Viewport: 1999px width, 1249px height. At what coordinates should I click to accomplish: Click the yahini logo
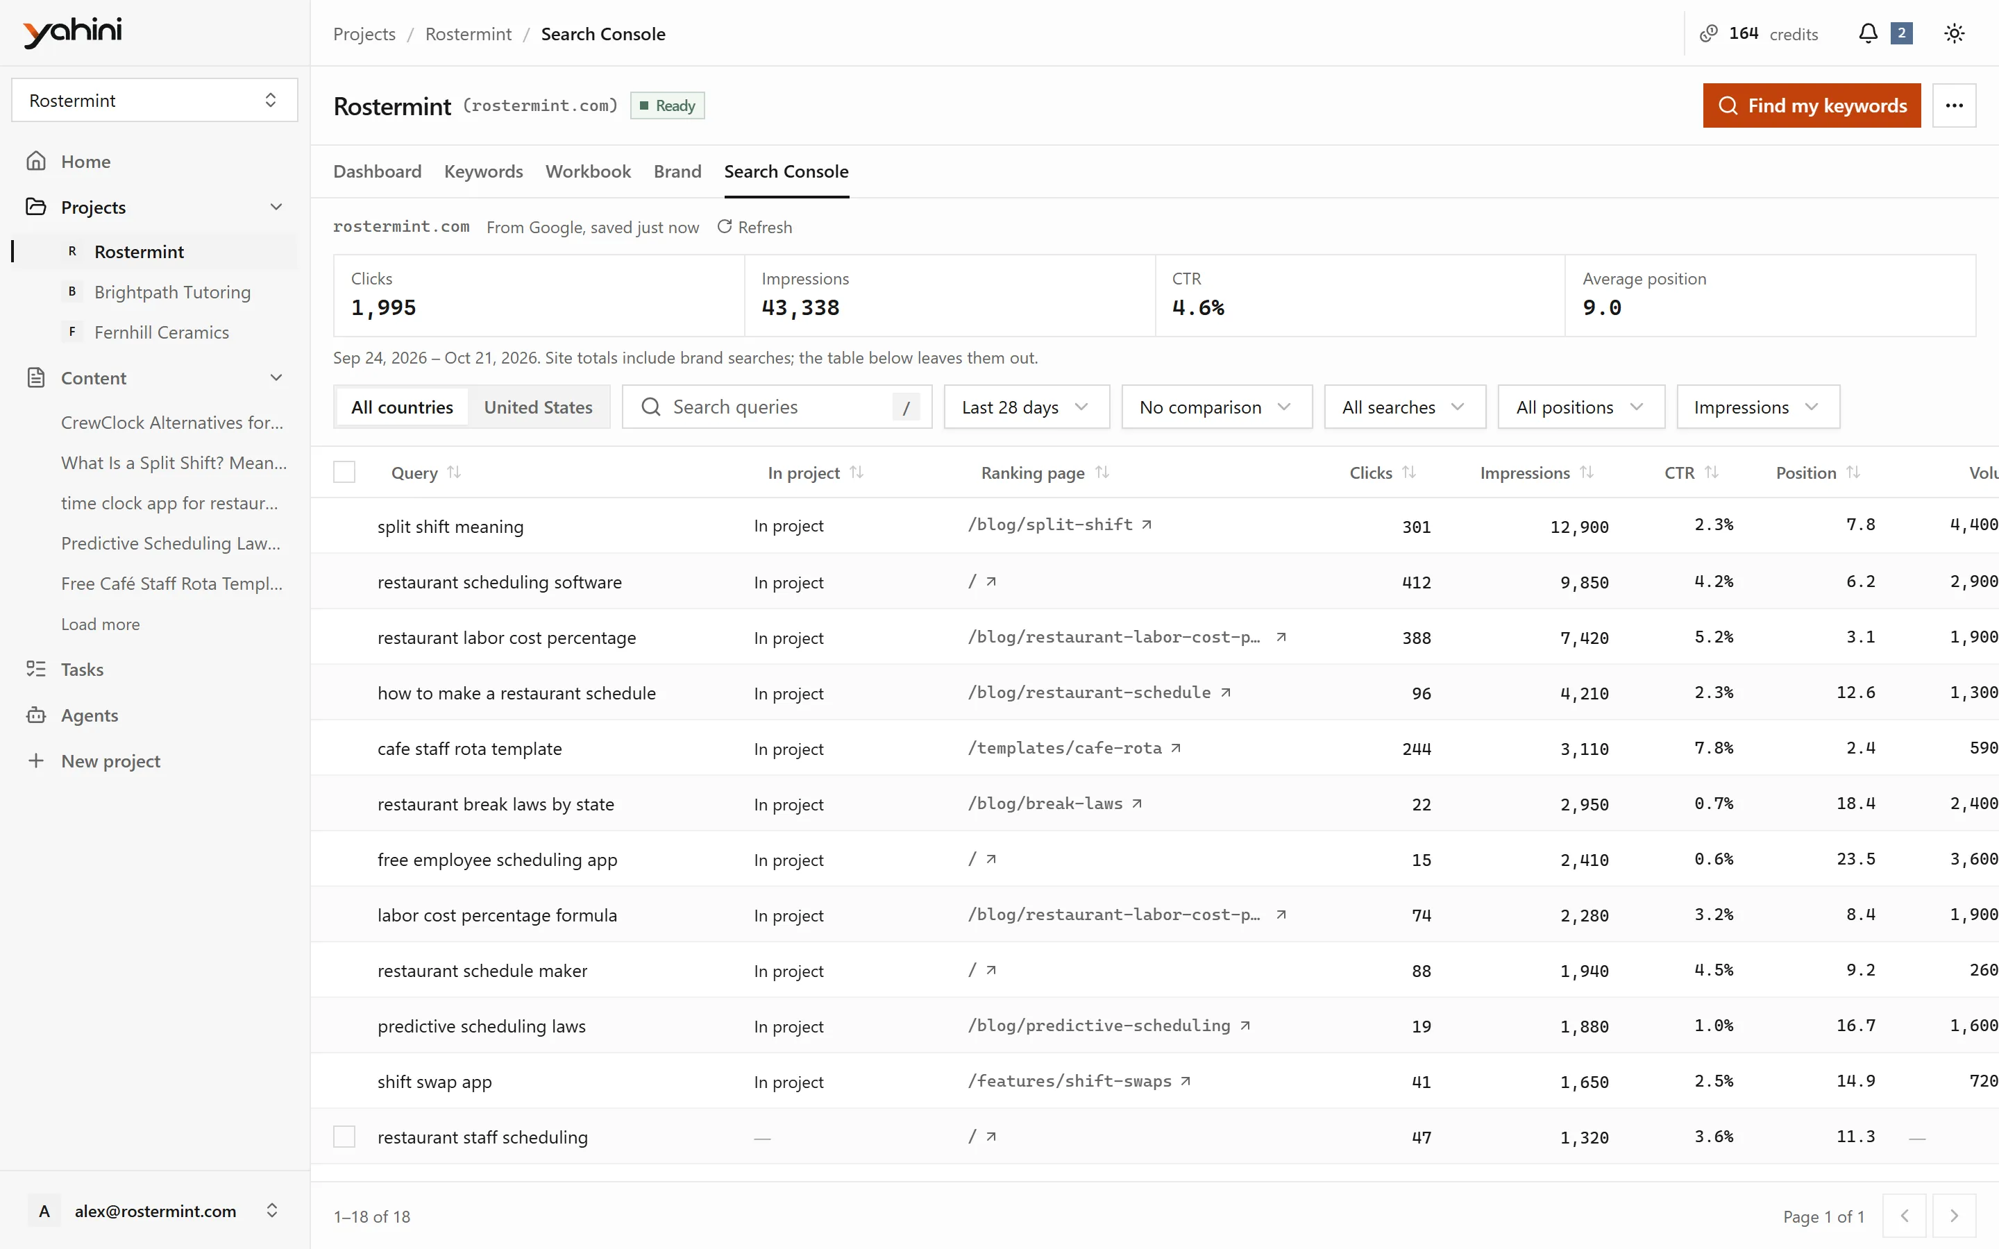click(73, 32)
